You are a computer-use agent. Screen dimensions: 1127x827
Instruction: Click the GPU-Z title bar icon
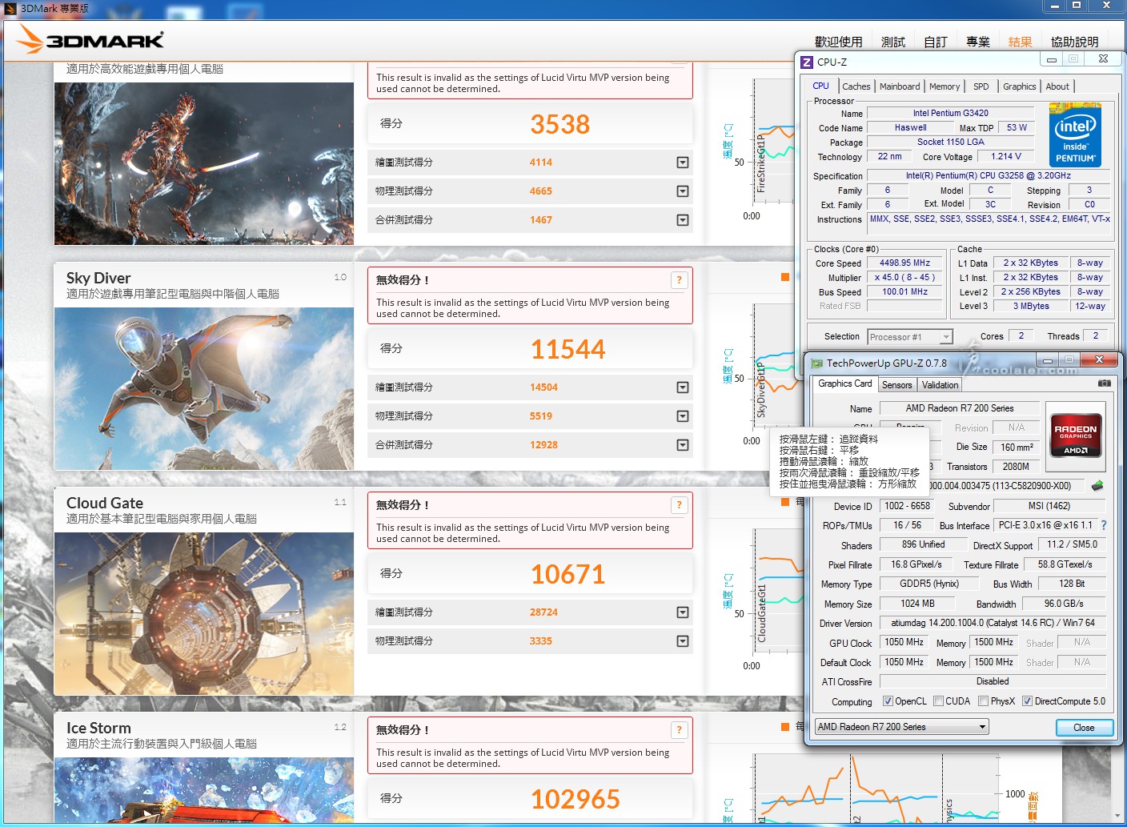[x=816, y=363]
